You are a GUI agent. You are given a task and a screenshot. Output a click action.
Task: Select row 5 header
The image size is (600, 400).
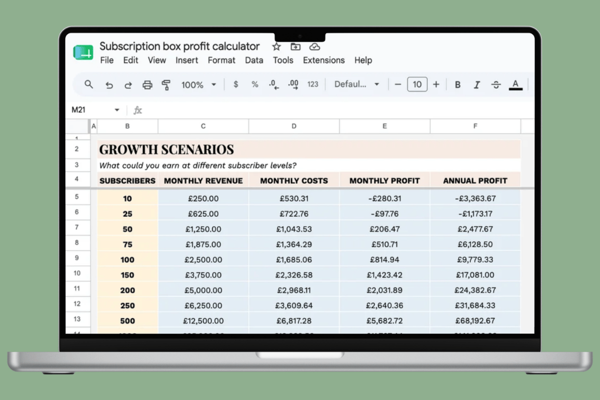tap(77, 197)
